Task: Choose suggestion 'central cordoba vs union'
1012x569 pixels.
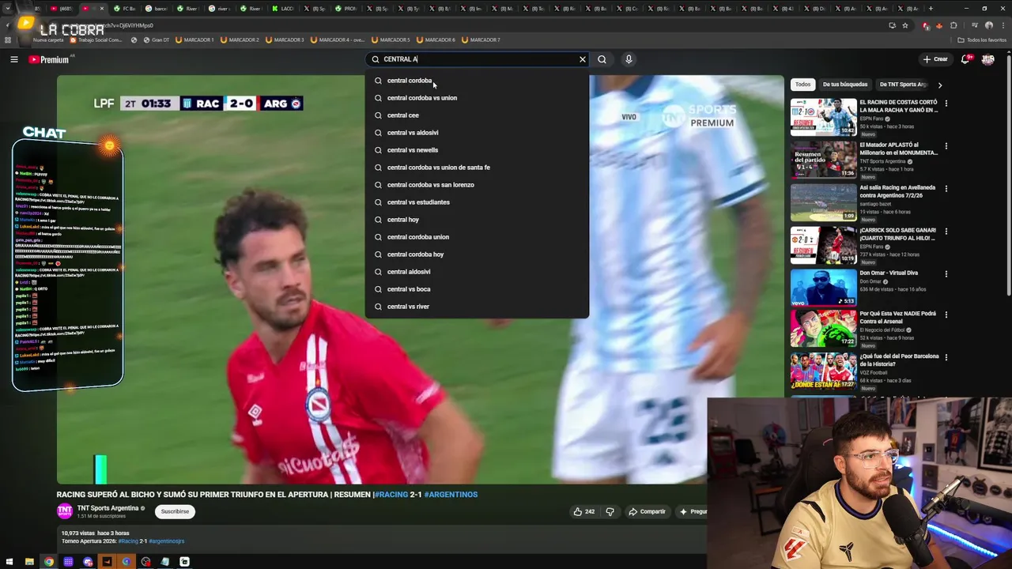Action: (x=477, y=98)
